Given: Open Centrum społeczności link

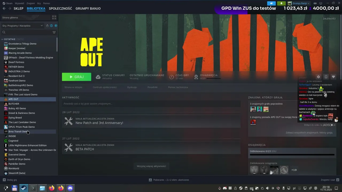Looking at the screenshot, I should pyautogui.click(x=105, y=87).
